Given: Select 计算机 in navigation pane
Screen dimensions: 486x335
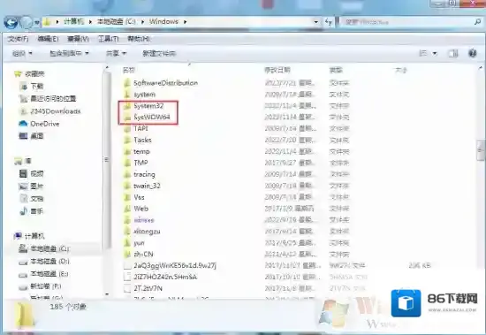Looking at the screenshot, I should pyautogui.click(x=34, y=236).
